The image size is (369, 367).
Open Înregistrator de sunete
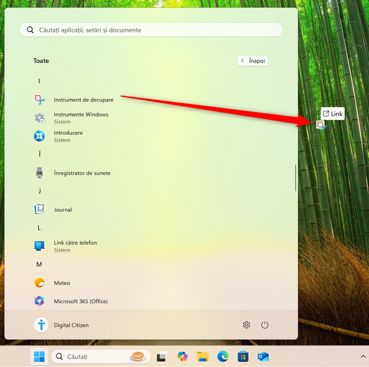point(81,173)
